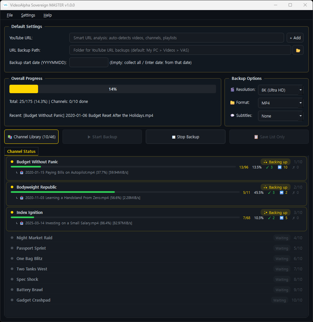Click the folder icon next to Format
The height and width of the screenshot is (322, 313).
(x=232, y=103)
